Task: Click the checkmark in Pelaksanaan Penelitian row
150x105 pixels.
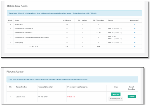Action: click(135, 32)
